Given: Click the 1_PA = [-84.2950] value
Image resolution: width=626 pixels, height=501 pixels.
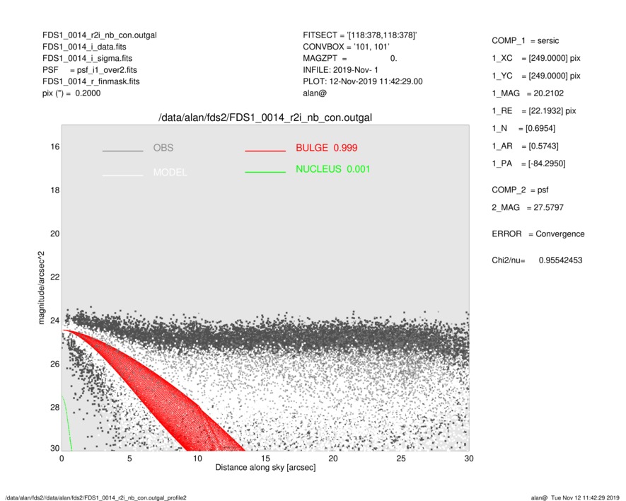Looking at the screenshot, I should pos(528,163).
